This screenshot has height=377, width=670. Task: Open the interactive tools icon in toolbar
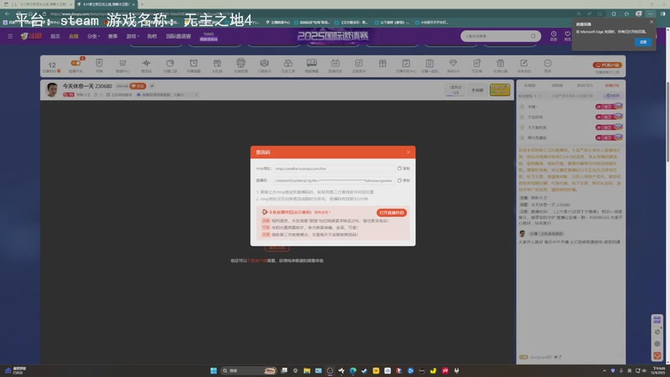pyautogui.click(x=288, y=64)
